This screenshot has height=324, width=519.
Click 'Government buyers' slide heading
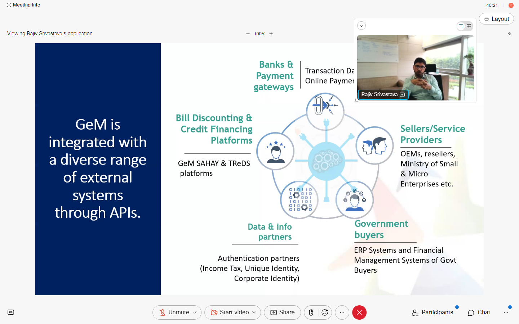click(381, 229)
